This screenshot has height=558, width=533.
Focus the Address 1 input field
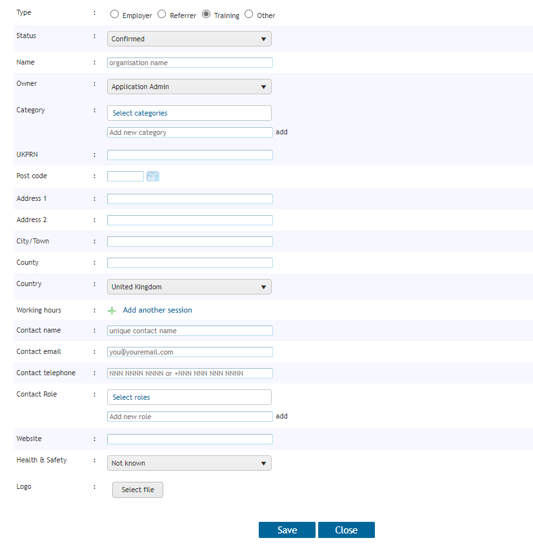(x=190, y=199)
